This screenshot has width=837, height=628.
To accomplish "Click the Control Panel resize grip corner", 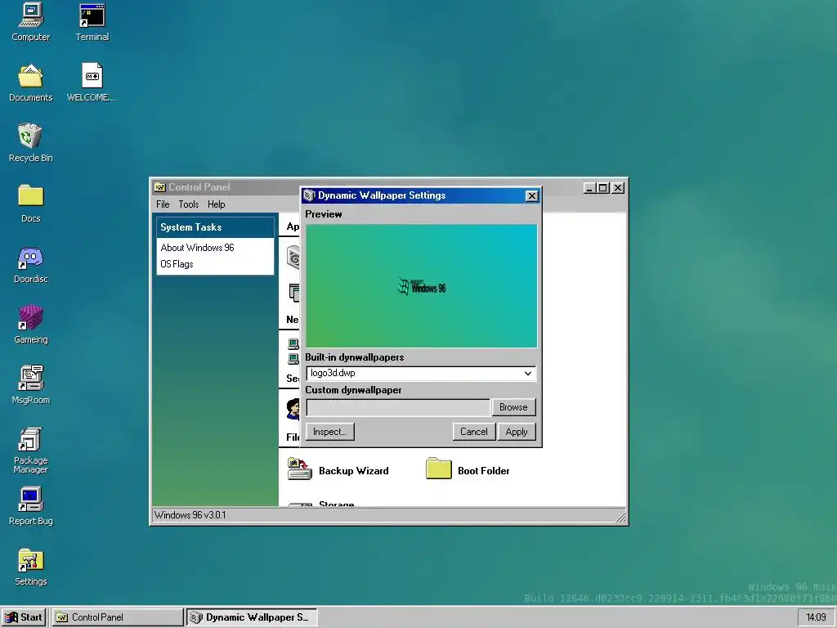I will coord(621,517).
